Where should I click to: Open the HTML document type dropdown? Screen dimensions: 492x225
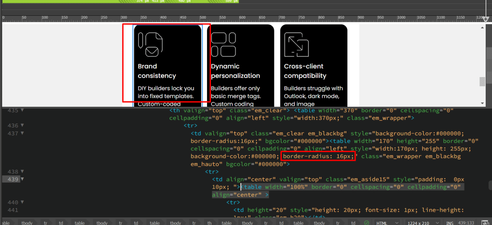388,223
